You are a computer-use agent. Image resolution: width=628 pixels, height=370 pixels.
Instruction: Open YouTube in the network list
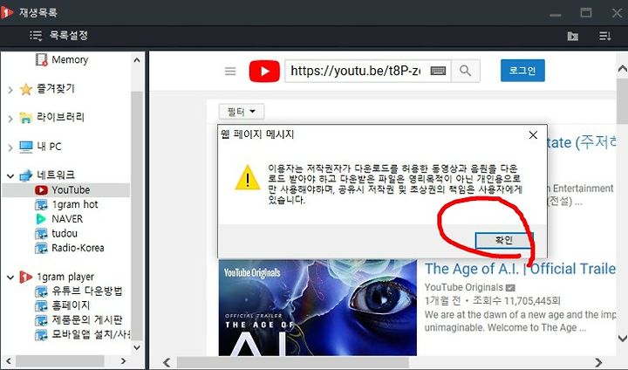pyautogui.click(x=71, y=189)
